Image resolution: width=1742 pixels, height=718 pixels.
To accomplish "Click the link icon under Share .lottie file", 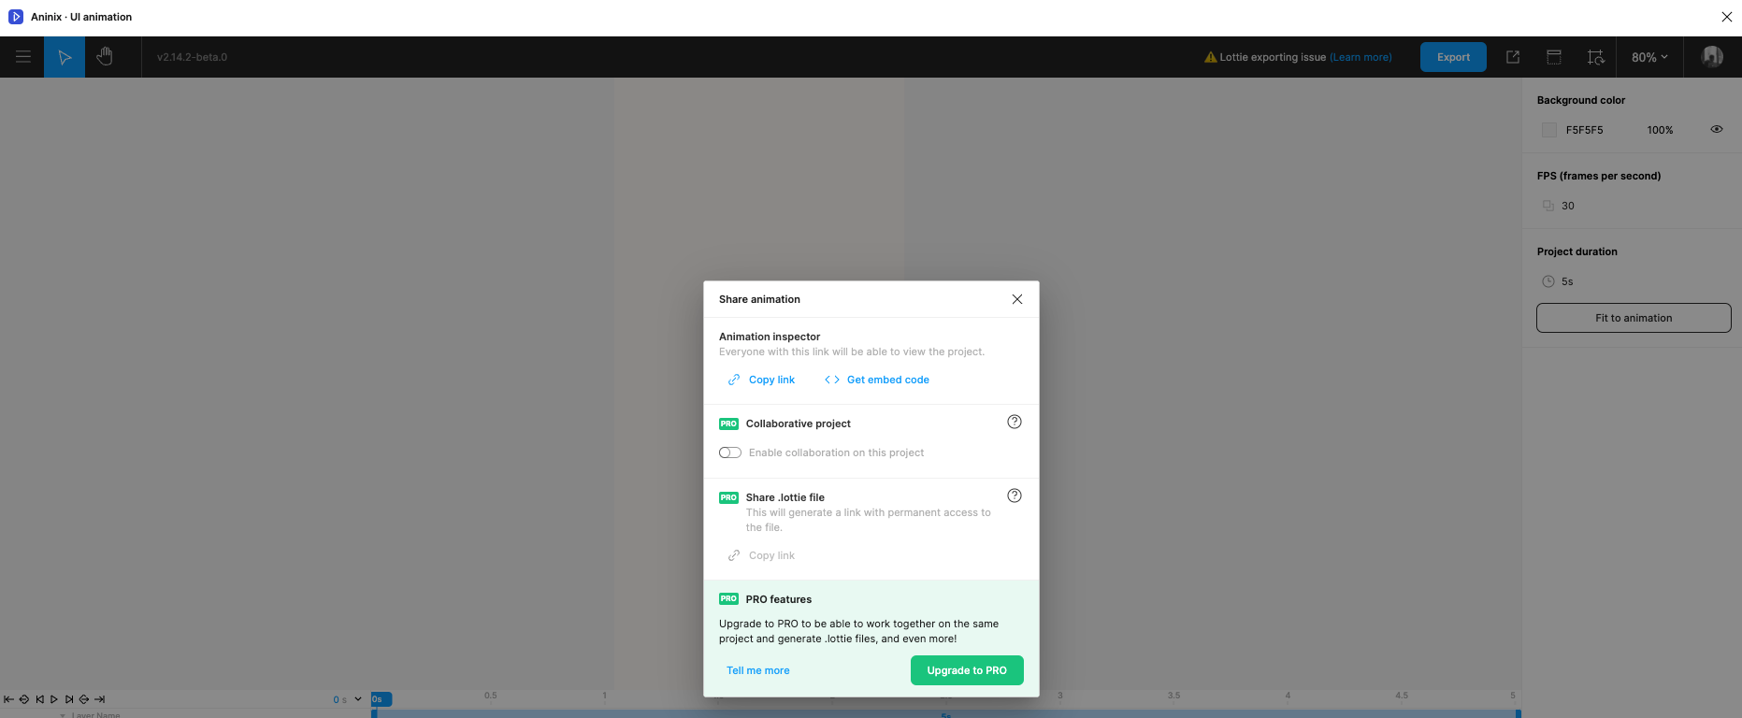I will [x=734, y=555].
